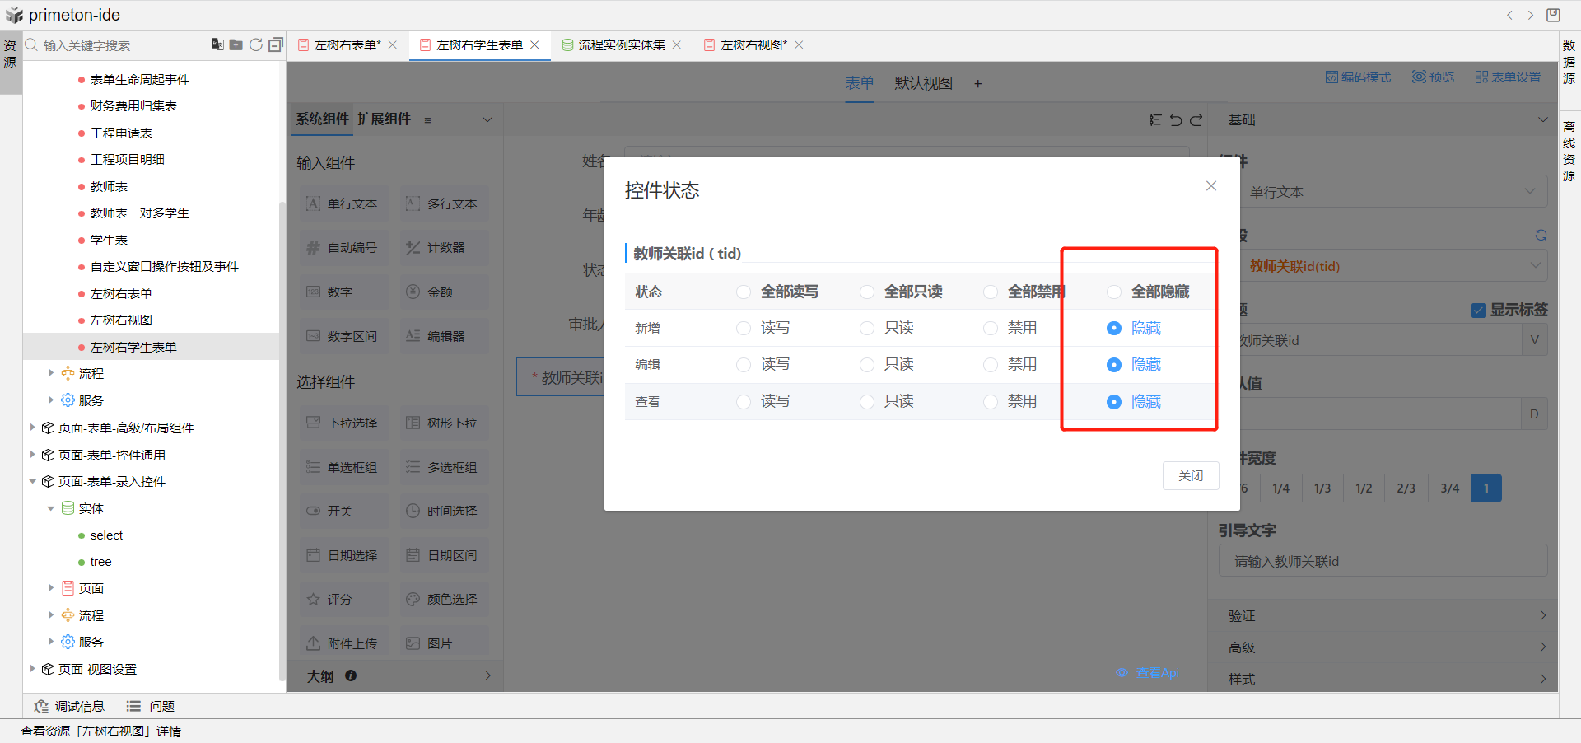1581x743 pixels.
Task: Click the 关闭 button in dialog
Action: [1190, 476]
